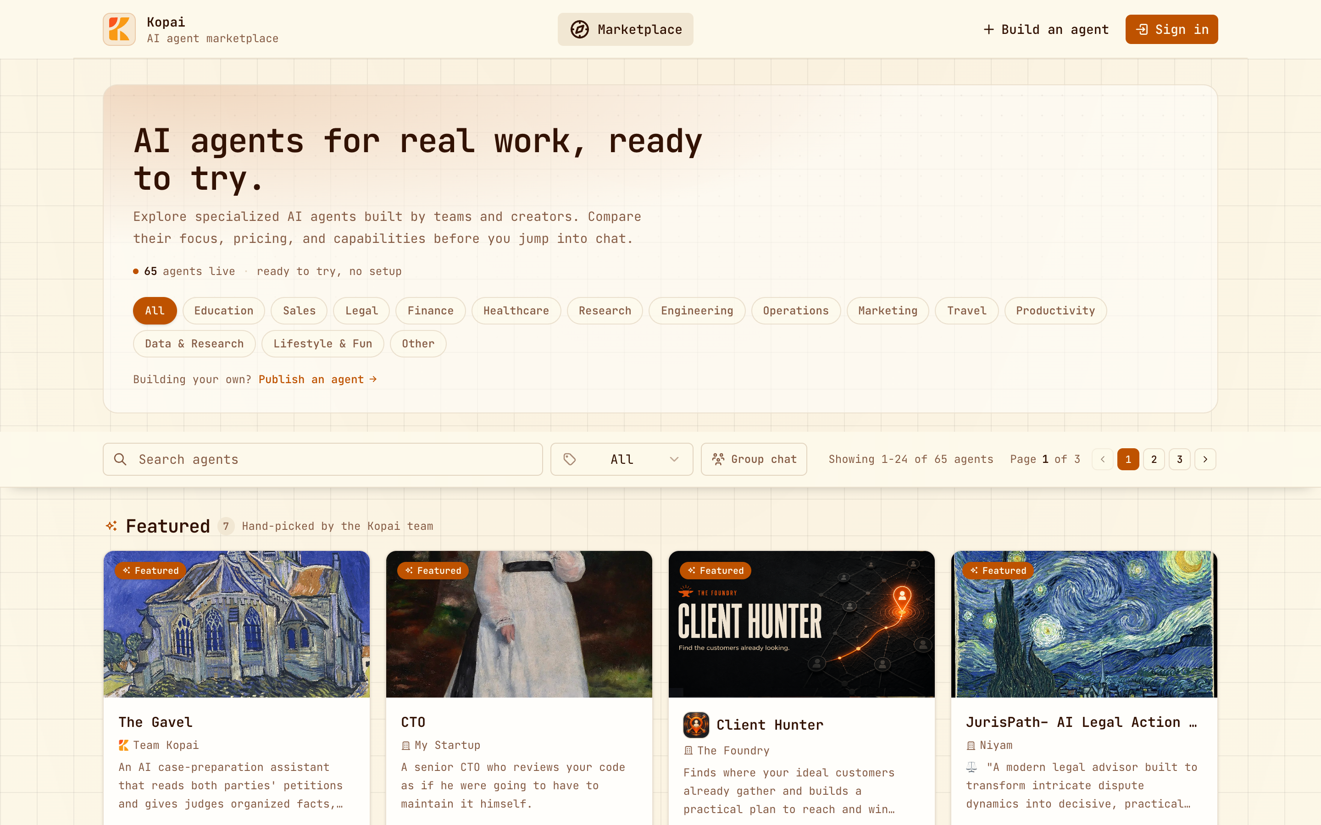
Task: Click 'Hand-picked by the Kopai team' text
Action: 337,526
